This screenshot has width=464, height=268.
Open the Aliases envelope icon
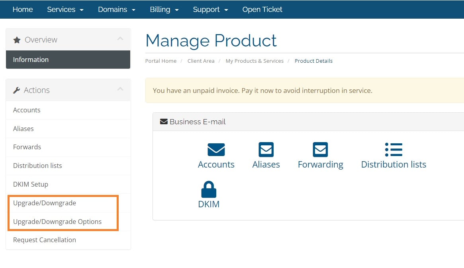tap(266, 150)
